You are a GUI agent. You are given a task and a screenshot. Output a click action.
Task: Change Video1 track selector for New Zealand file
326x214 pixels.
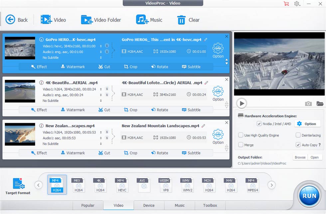point(101,132)
